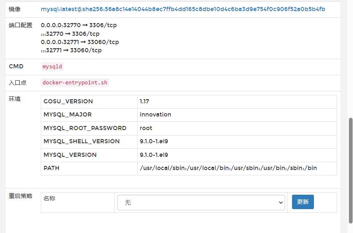Image resolution: width=353 pixels, height=233 pixels.
Task: Click port mapping :::32771 → 33060/tcp
Action: [71, 50]
